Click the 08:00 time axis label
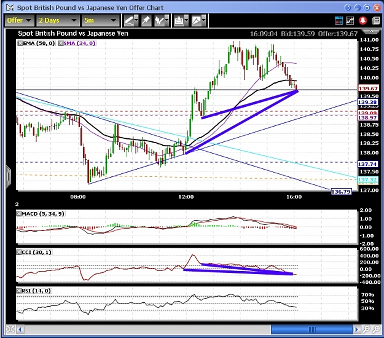This screenshot has height=338, width=384. [x=78, y=197]
